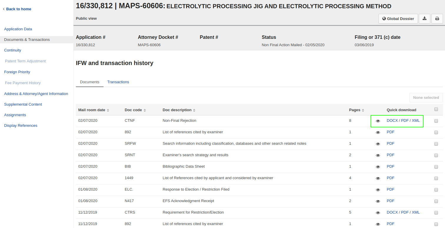
Task: Go Back to home
Action: click(x=19, y=9)
